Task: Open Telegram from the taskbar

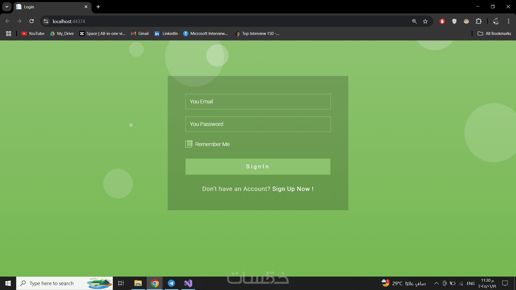Action: coord(171,283)
